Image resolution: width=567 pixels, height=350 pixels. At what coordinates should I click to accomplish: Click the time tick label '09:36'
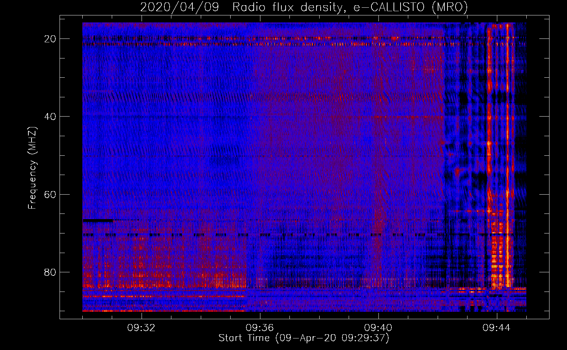pyautogui.click(x=260, y=328)
